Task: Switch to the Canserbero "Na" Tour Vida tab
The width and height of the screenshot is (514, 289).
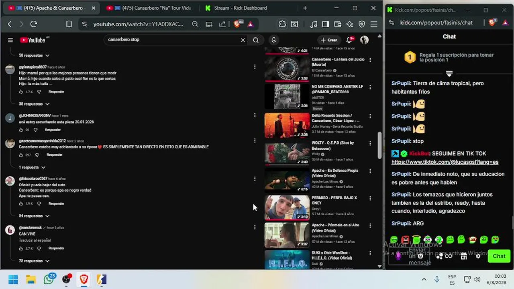Action: tap(149, 8)
